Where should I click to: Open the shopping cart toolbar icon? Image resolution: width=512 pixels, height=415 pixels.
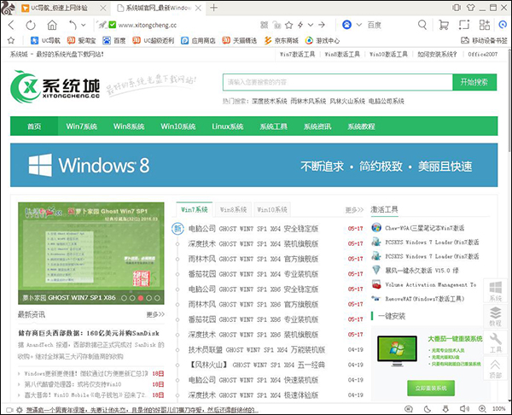pos(444,25)
